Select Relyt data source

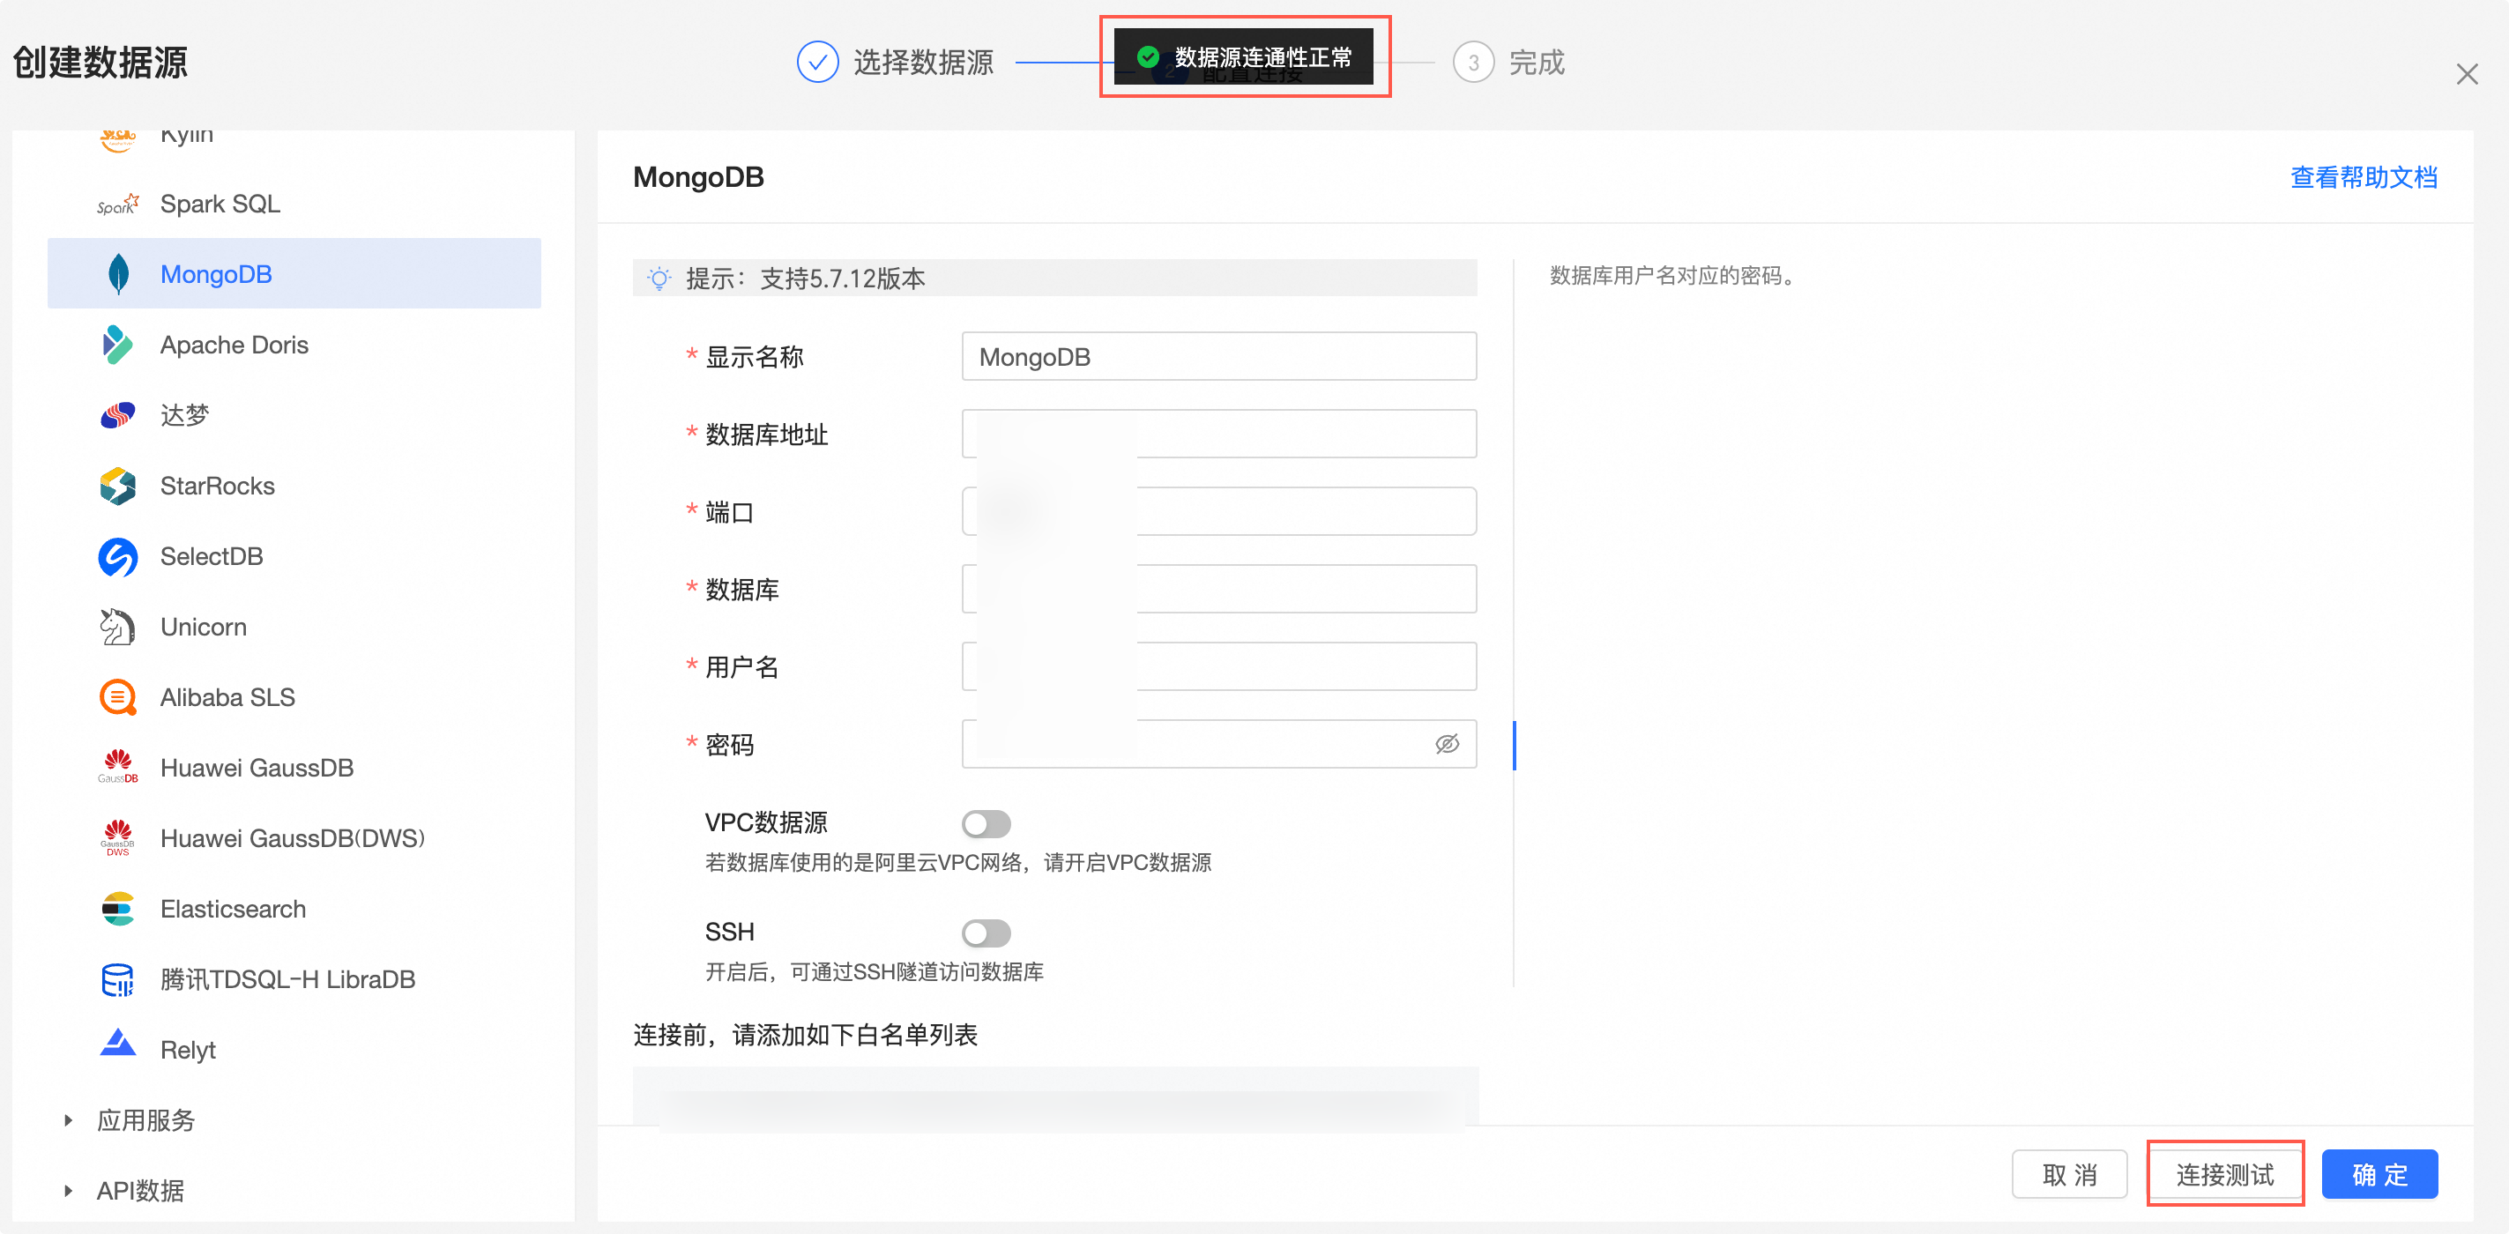click(x=294, y=1050)
